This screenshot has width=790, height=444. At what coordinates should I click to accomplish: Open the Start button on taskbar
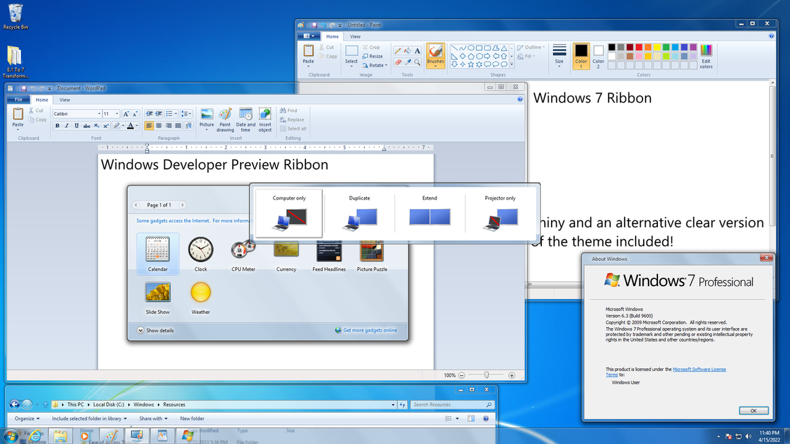tap(10, 437)
